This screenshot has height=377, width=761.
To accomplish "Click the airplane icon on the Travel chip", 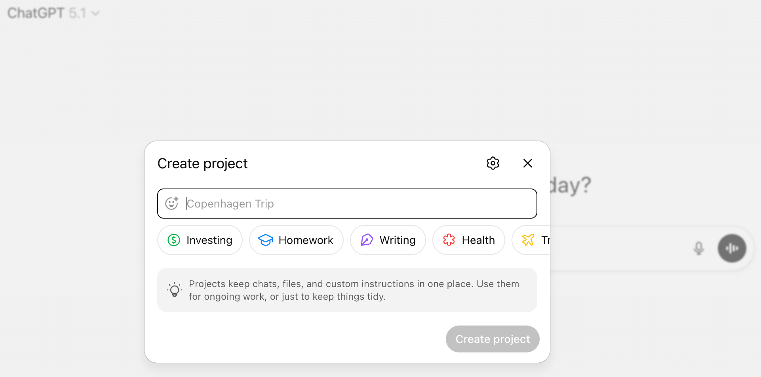I will 528,240.
